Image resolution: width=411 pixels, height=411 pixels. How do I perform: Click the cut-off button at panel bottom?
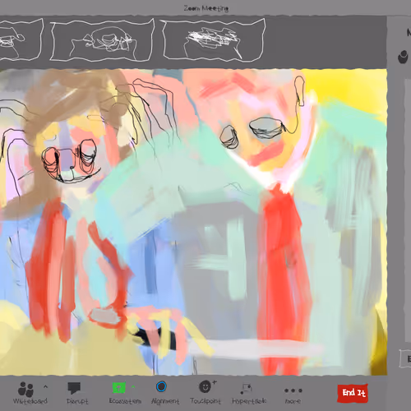click(x=405, y=358)
